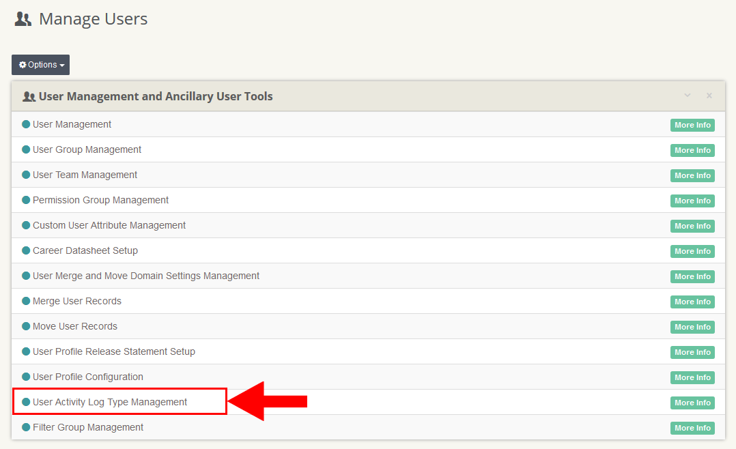Show More Info for User Profile Release Statement Setup
Image resolution: width=736 pixels, height=449 pixels.
692,352
